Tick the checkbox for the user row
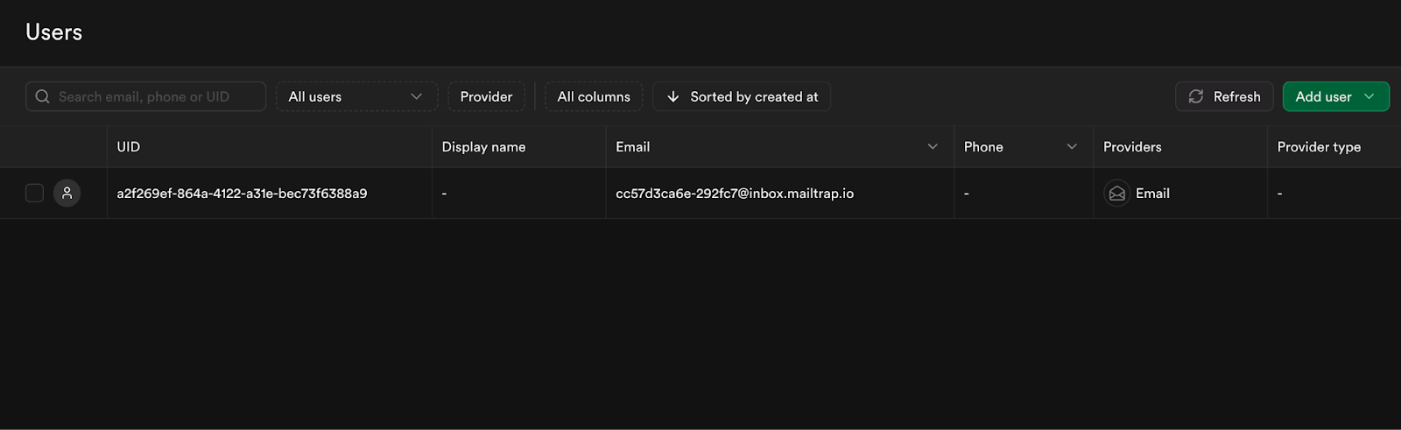 [34, 193]
